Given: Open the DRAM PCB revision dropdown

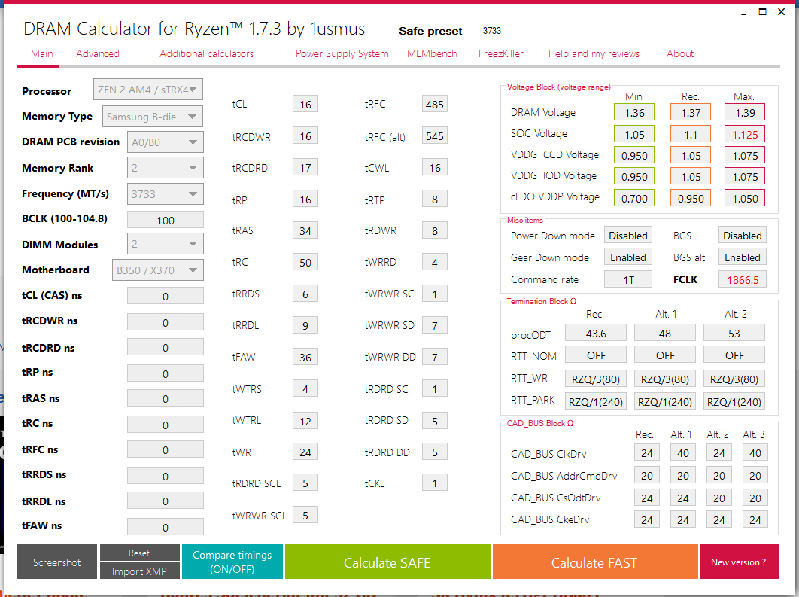Looking at the screenshot, I should click(x=165, y=142).
